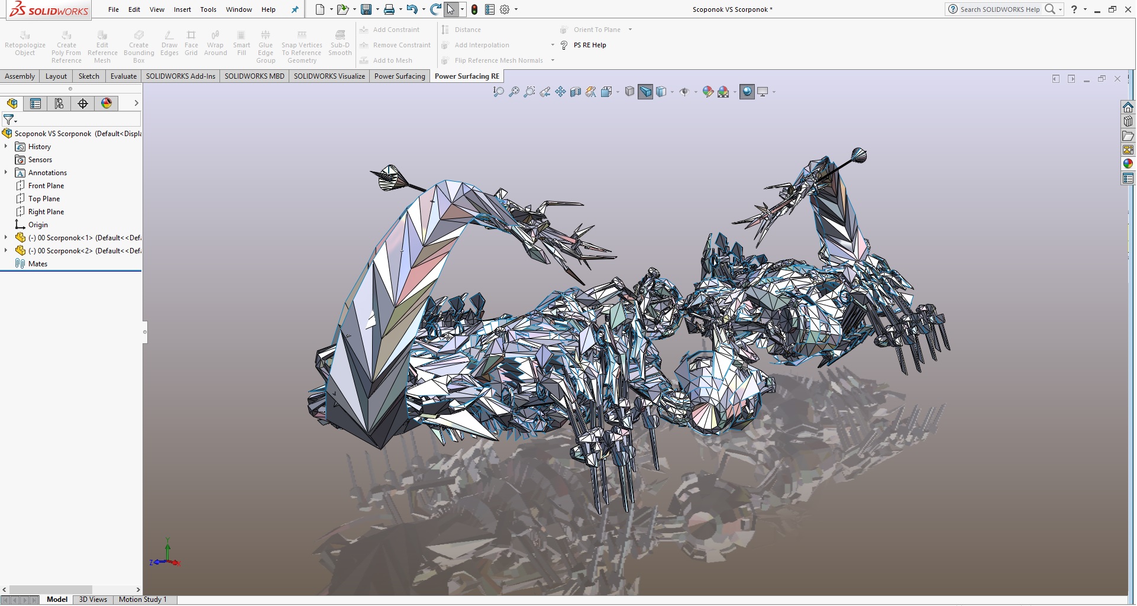1137x606 pixels.
Task: Open the Hide/Show Items dropdown arrow
Action: coord(696,92)
